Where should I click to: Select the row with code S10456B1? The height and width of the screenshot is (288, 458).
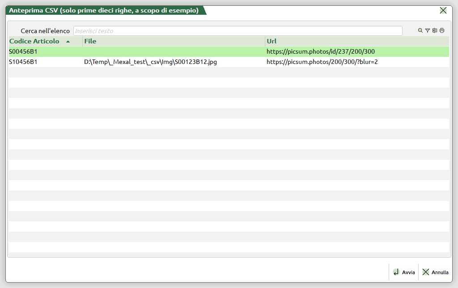[23, 62]
